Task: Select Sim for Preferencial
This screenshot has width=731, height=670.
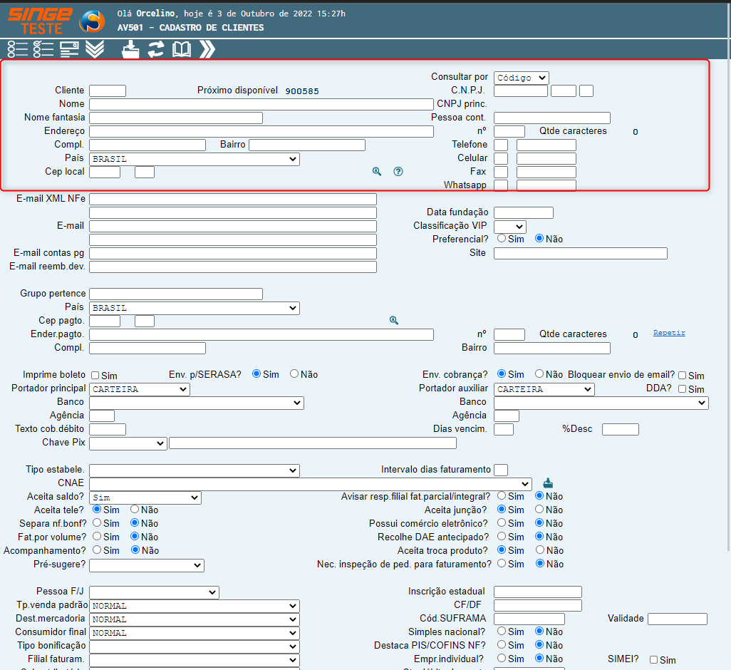Action: click(x=502, y=239)
